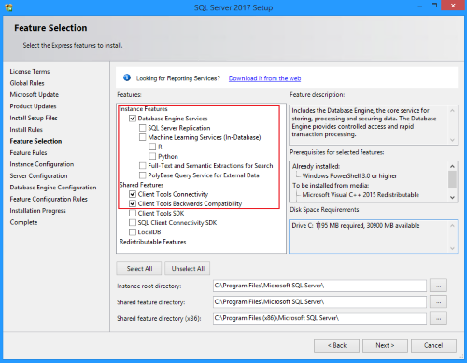Close the SQL Server 2017 Setup window
This screenshot has height=363, width=467.
tap(453, 6)
